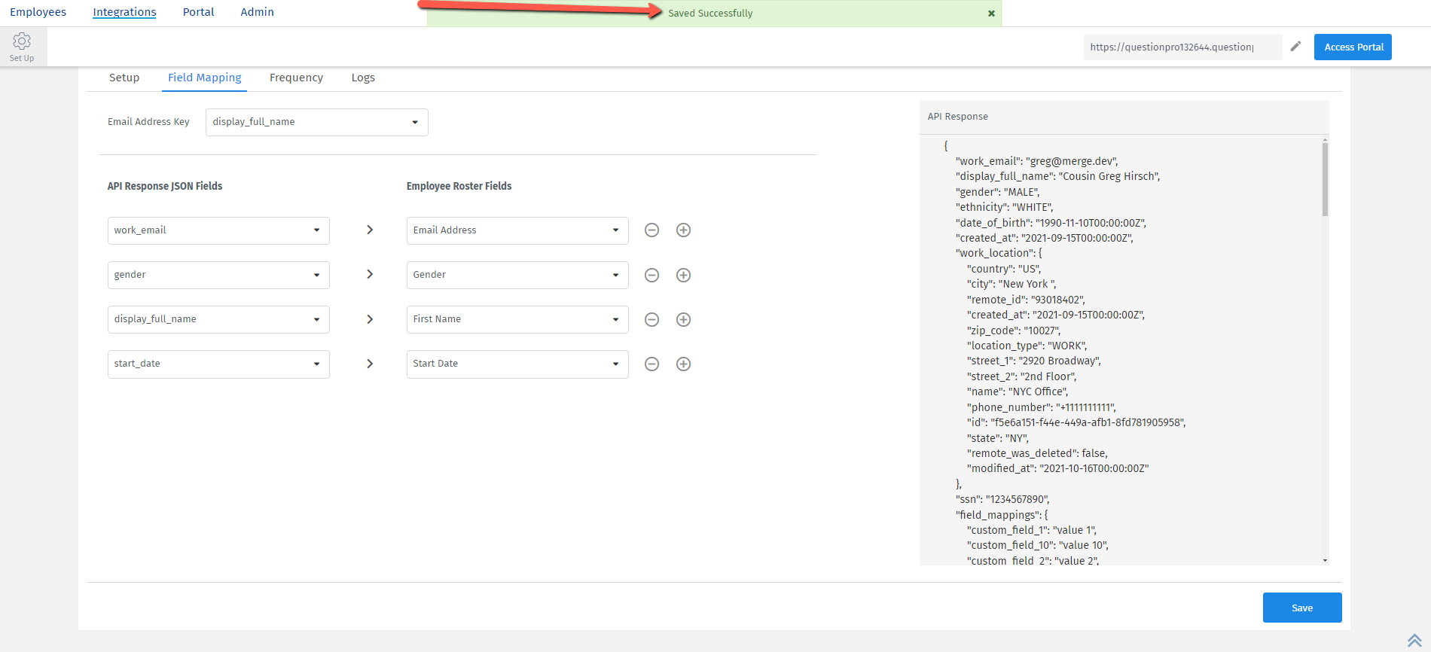Open the work_email JSON field dropdown

click(218, 230)
